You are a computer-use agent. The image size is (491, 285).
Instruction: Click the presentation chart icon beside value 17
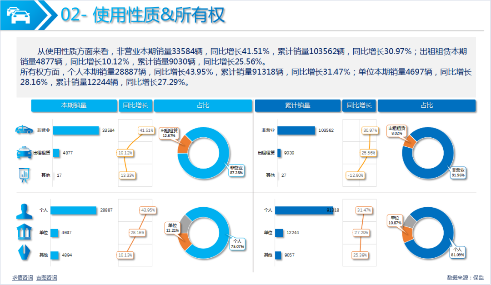(24, 175)
